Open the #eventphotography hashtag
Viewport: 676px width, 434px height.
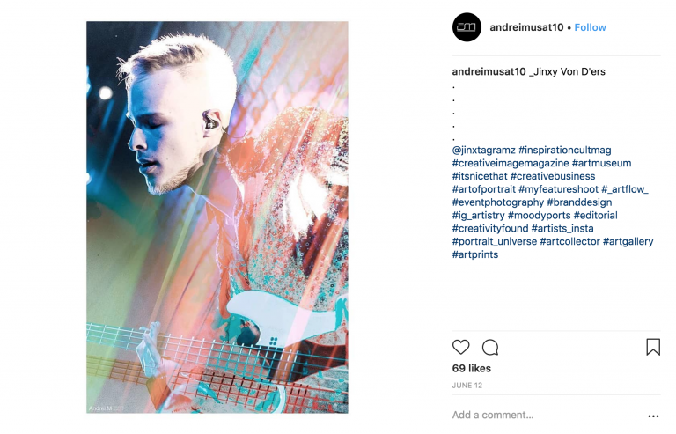click(498, 202)
